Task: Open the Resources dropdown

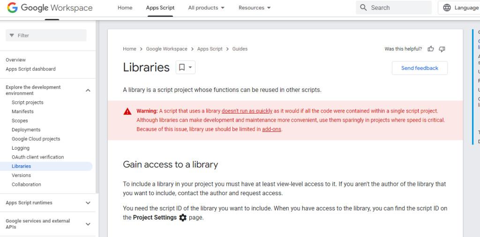Action: tap(255, 8)
